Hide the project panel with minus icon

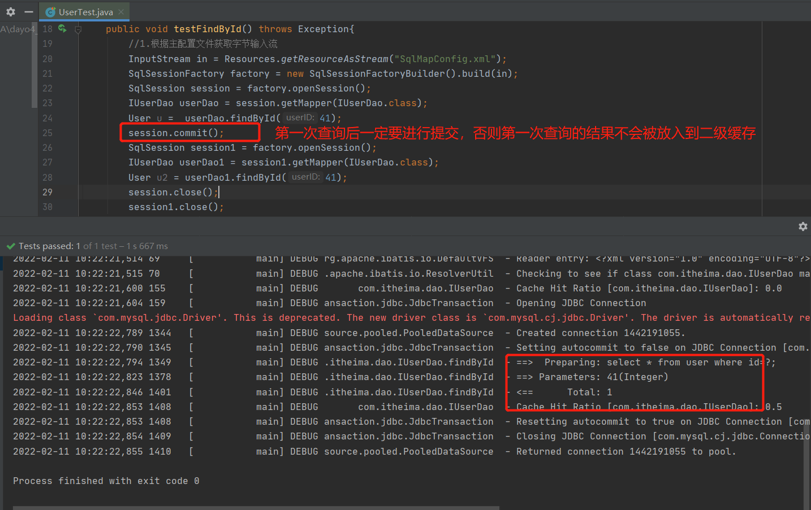[29, 12]
